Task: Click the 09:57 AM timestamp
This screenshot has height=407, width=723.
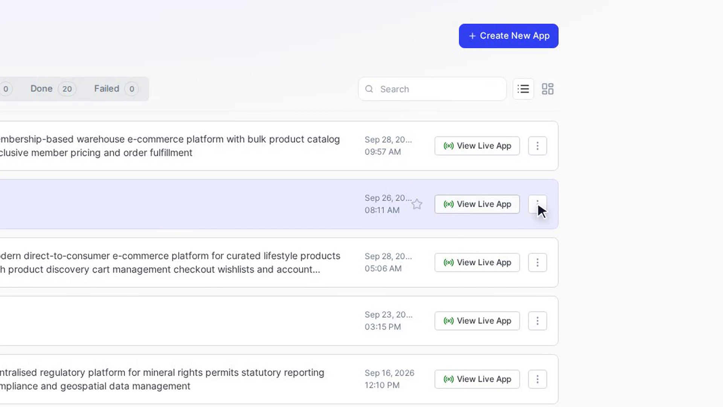Action: tap(383, 152)
